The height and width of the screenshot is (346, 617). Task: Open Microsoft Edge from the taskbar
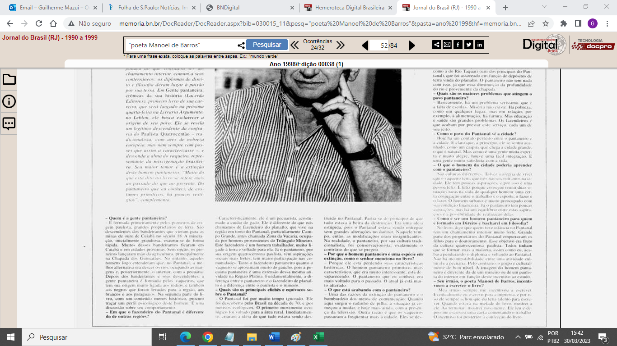pos(186,337)
